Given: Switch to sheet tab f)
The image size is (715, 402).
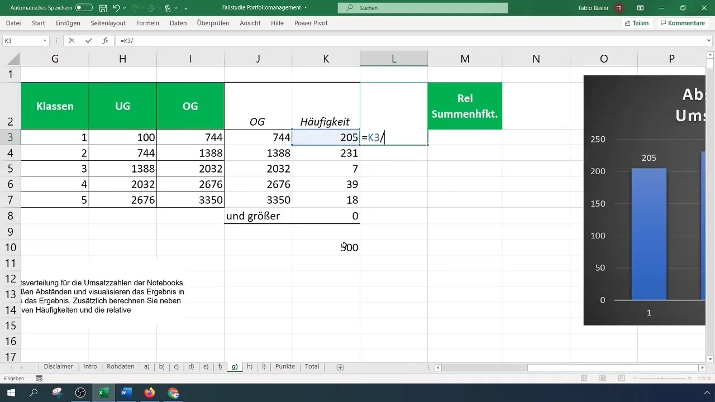Looking at the screenshot, I should [x=220, y=367].
